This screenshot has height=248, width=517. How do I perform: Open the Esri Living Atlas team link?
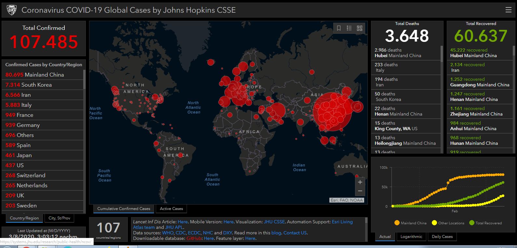pos(342,222)
